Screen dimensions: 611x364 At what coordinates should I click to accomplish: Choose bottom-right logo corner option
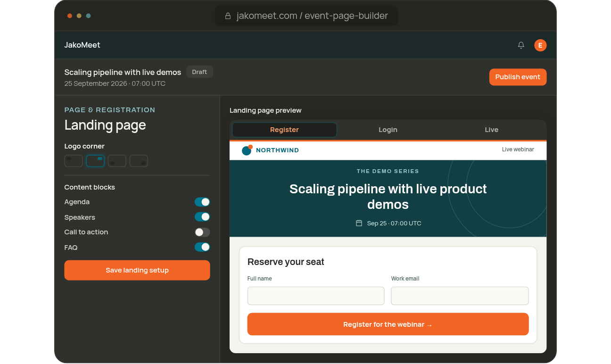[139, 161]
